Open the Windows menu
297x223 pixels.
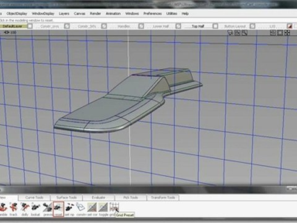(x=132, y=14)
